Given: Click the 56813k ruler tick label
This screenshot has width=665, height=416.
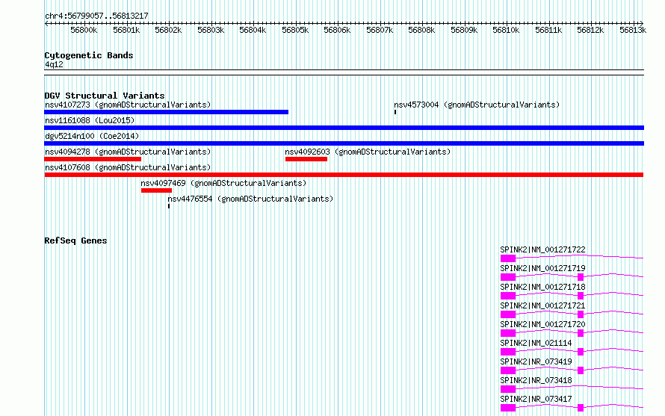Looking at the screenshot, I should pyautogui.click(x=633, y=30).
